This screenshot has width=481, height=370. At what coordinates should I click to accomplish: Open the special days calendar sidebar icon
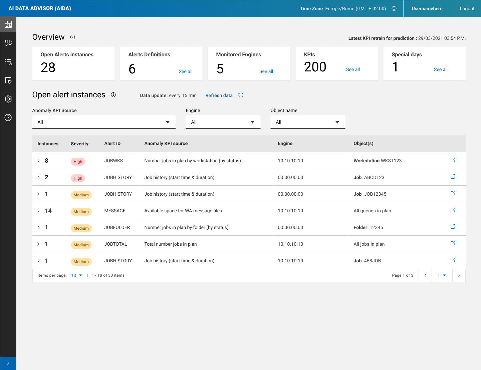pos(8,80)
